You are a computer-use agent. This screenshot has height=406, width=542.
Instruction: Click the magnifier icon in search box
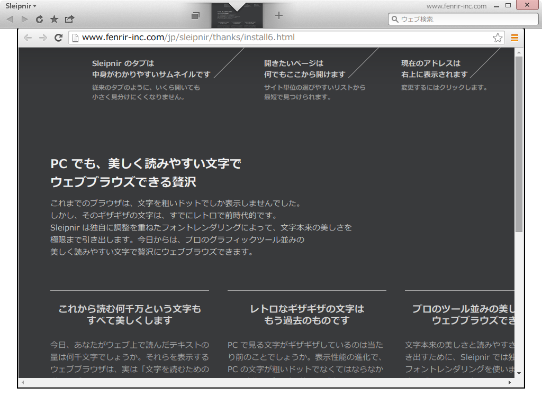[x=395, y=20]
